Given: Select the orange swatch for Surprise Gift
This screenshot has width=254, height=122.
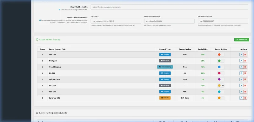Looking at the screenshot, I should [219, 98].
